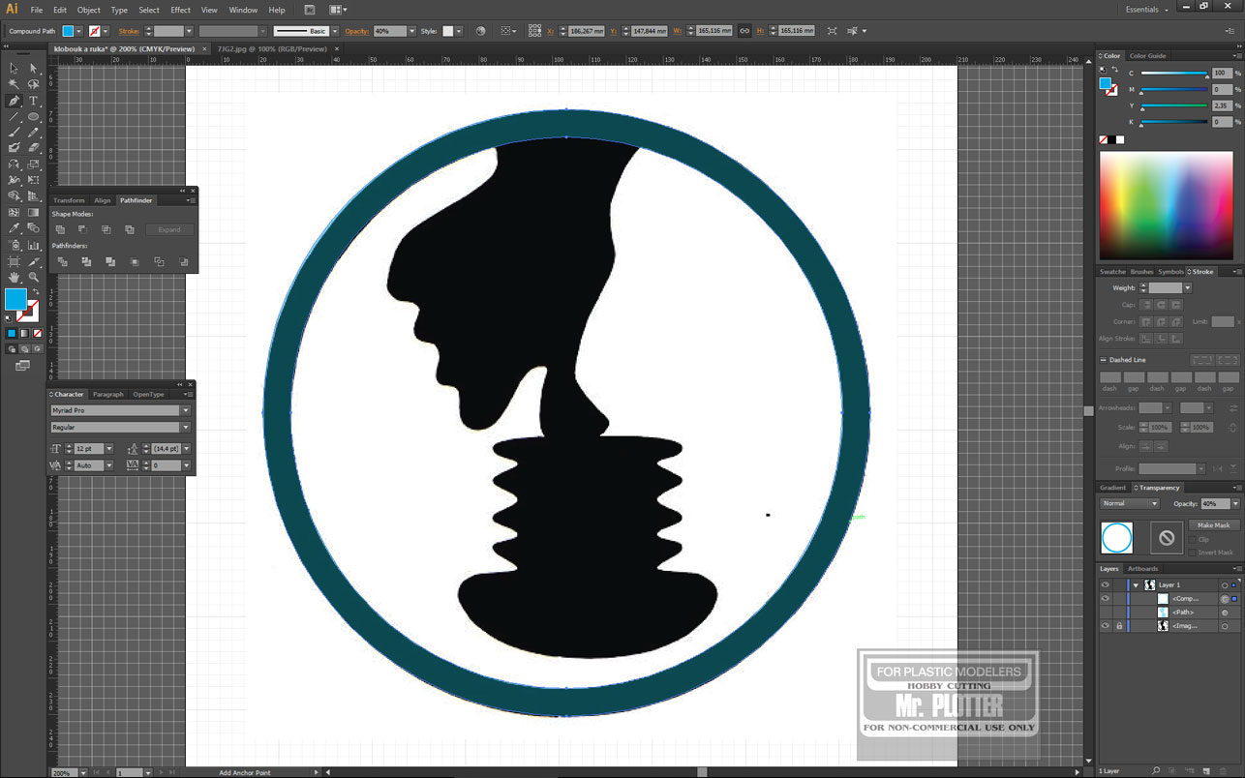
Task: Open the font size 12 pt dropdown
Action: click(109, 449)
